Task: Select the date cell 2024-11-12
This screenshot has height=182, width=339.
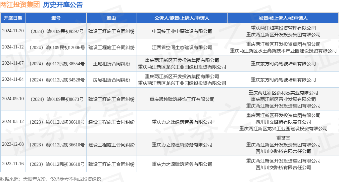Action: (x=13, y=47)
